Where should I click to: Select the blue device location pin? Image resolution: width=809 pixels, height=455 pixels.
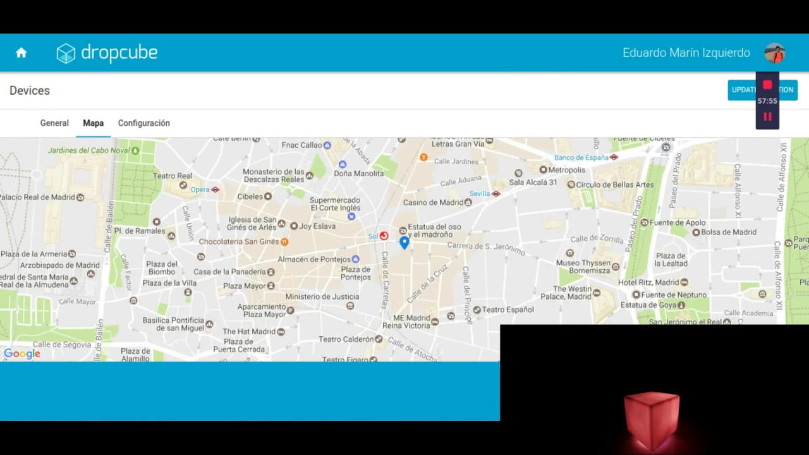pos(404,242)
